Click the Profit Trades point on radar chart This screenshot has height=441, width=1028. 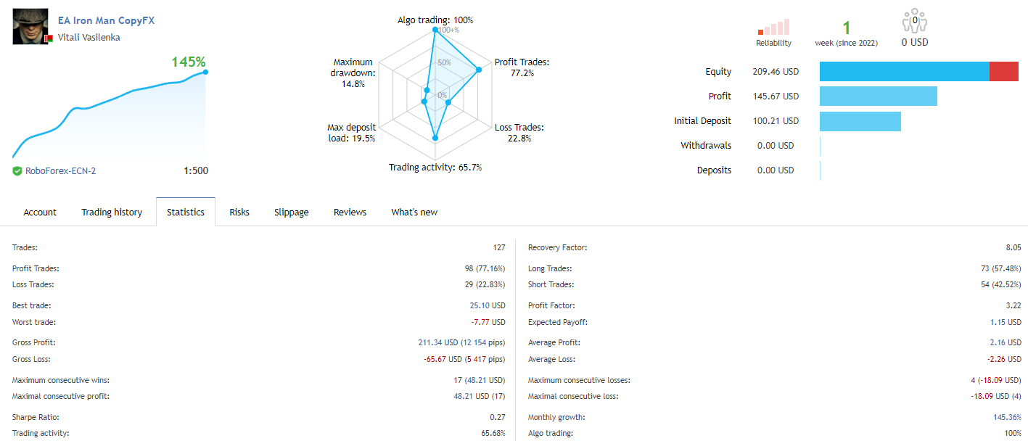click(x=479, y=70)
